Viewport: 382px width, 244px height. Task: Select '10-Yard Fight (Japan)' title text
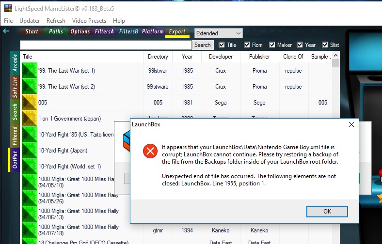point(63,151)
